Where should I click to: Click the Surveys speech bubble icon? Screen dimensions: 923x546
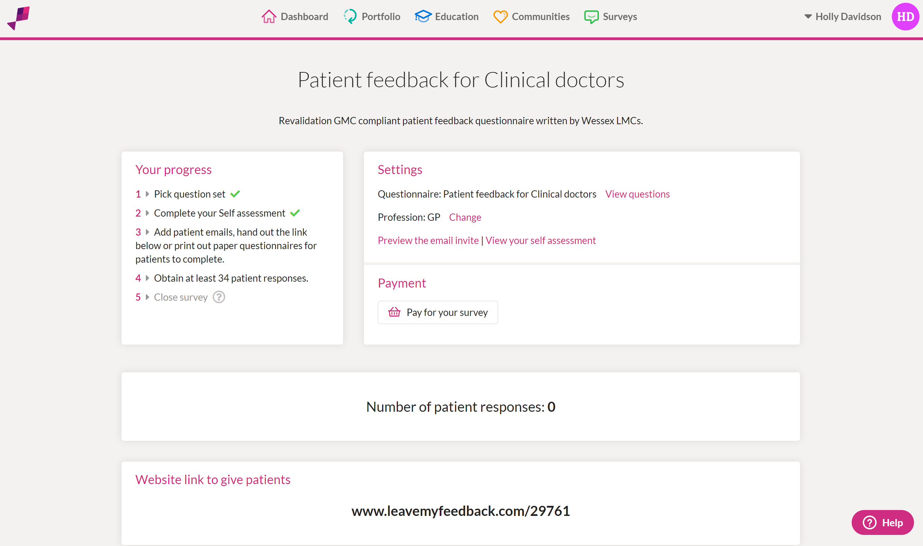point(591,17)
